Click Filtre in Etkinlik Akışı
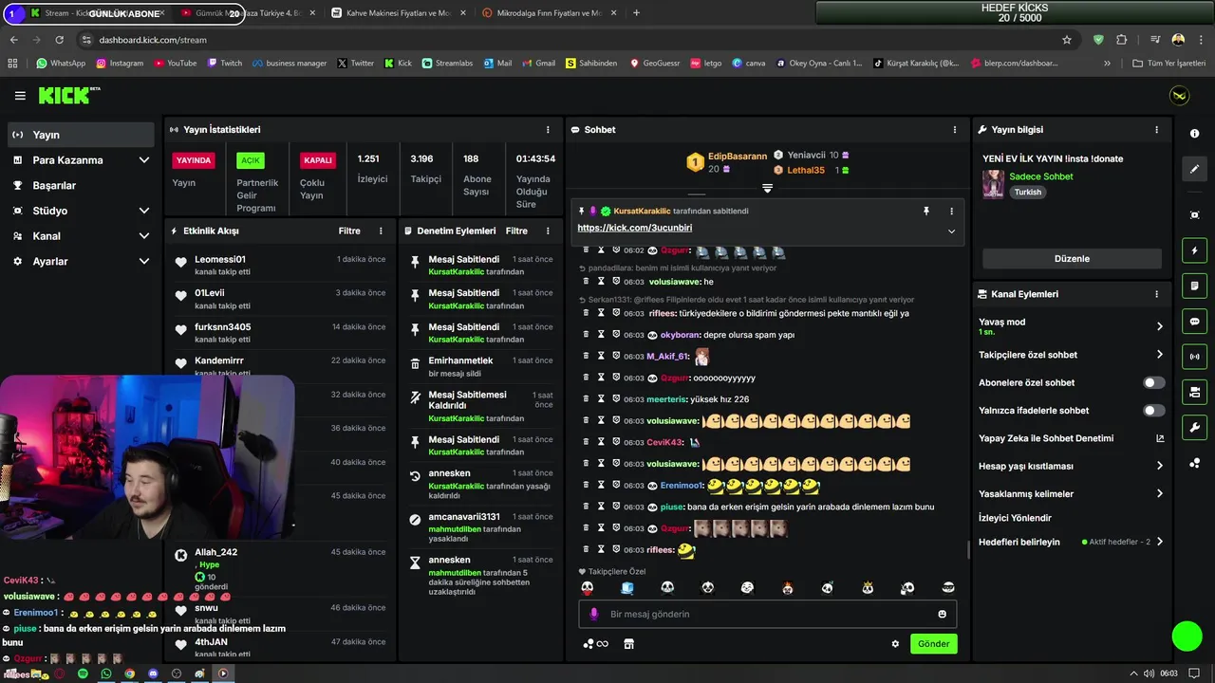 click(349, 231)
